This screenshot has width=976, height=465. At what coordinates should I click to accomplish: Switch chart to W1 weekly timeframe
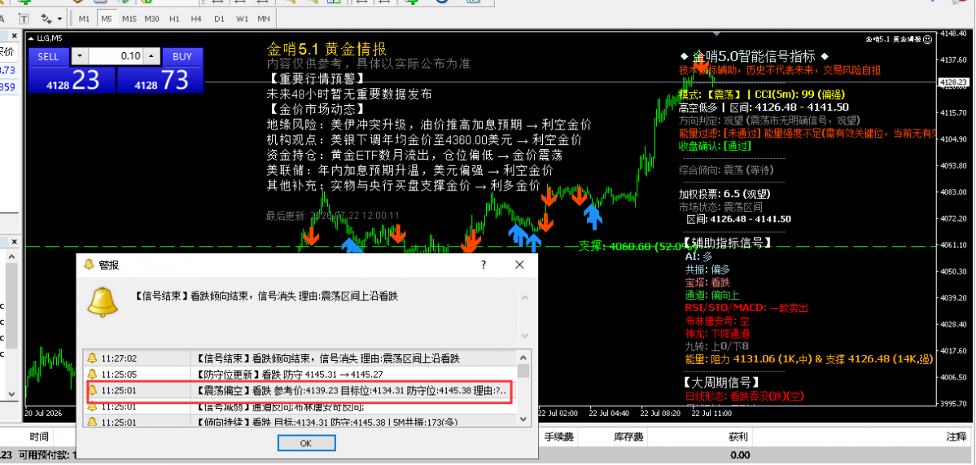(242, 19)
